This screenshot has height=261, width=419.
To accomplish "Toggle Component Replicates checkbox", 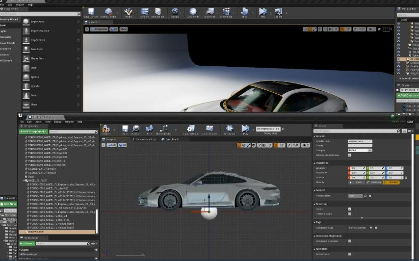I will point(349,241).
